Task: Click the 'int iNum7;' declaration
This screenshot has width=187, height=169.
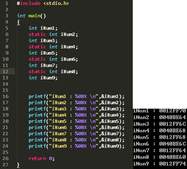Action: click(x=43, y=65)
